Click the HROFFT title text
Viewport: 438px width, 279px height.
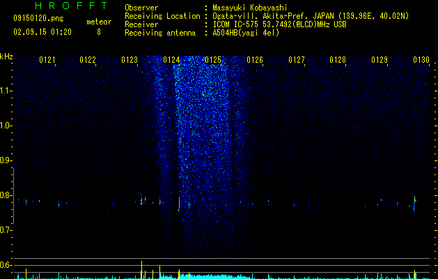coord(71,6)
